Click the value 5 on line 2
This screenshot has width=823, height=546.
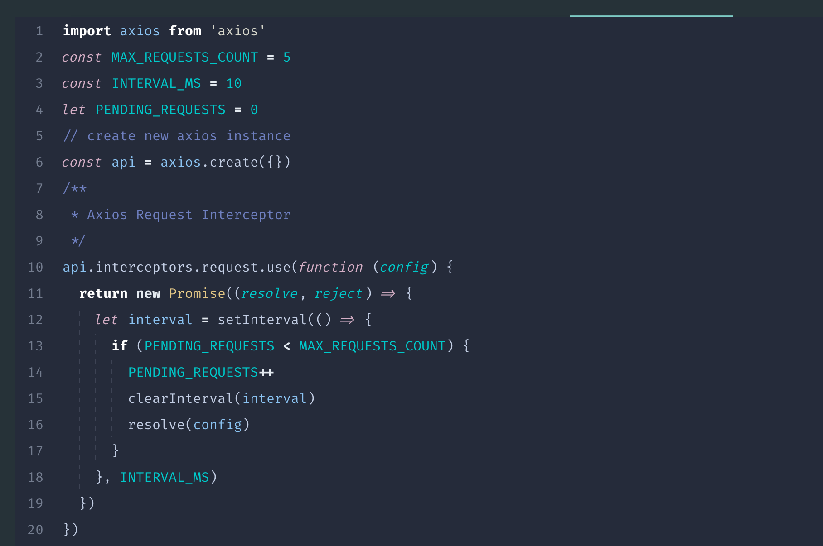[287, 57]
